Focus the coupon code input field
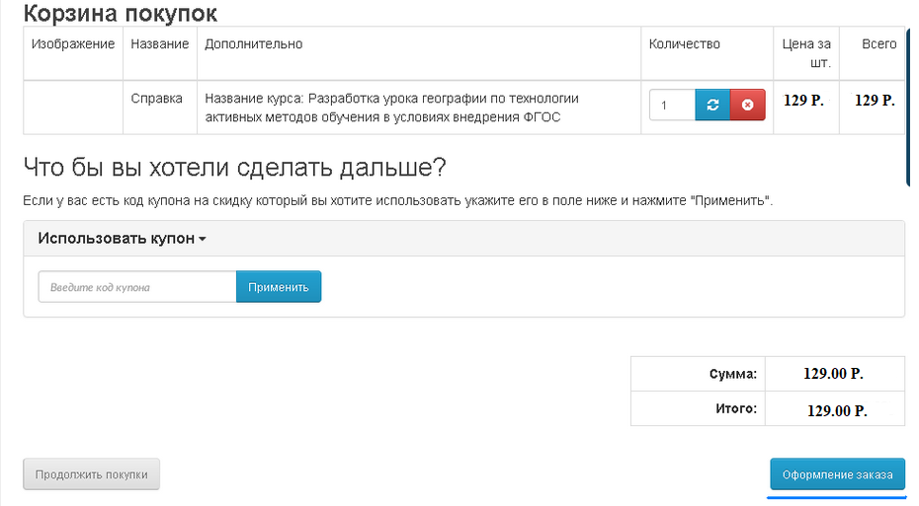This screenshot has width=919, height=506. tap(136, 287)
